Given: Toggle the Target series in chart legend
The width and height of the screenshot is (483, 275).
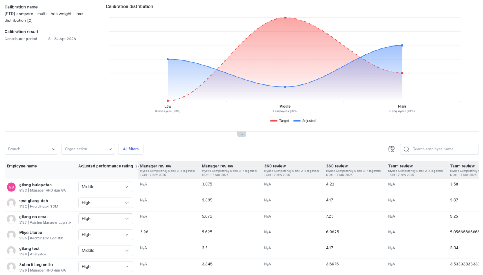Looking at the screenshot, I should 280,121.
